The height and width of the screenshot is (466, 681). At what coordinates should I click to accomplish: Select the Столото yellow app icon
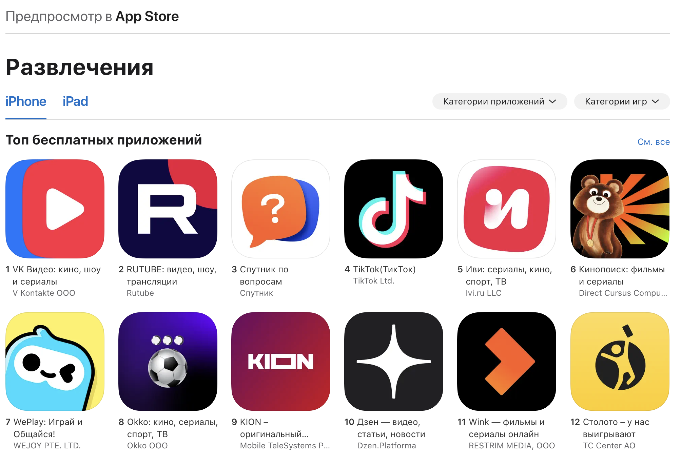coord(620,362)
